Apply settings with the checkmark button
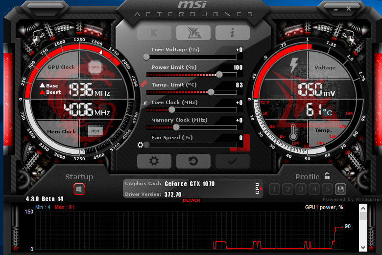The image size is (382, 255). [x=233, y=161]
